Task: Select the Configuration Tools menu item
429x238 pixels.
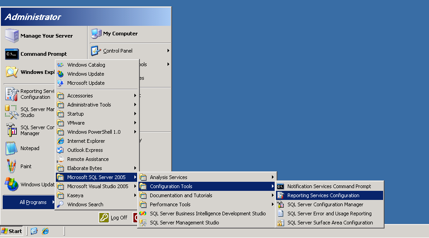Action: [x=207, y=186]
